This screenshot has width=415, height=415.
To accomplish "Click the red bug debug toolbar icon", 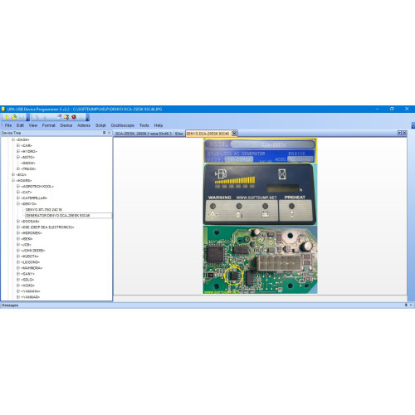I will [x=74, y=117].
